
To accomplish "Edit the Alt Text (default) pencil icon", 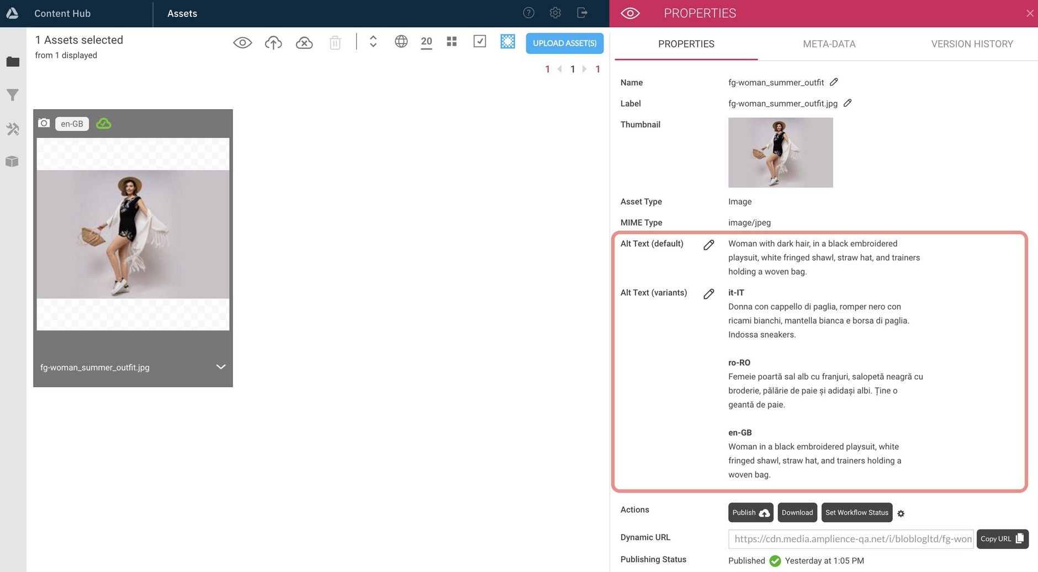I will pos(709,245).
